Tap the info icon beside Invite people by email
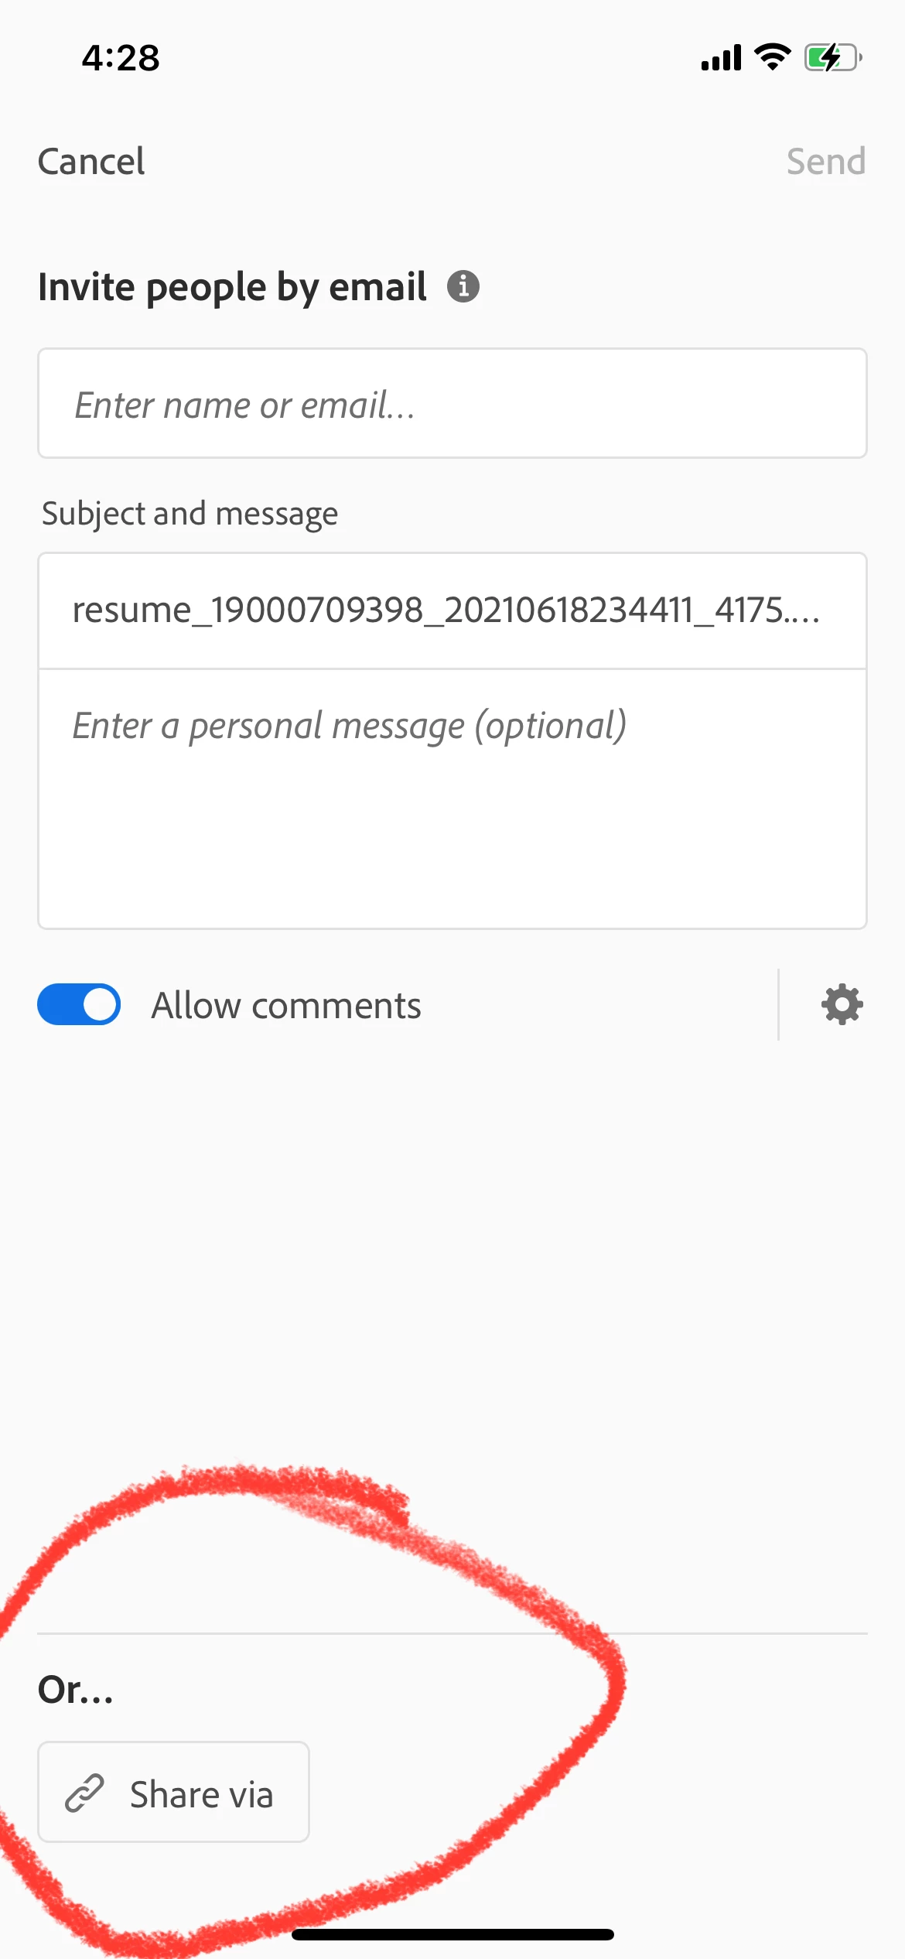The image size is (905, 1959). [463, 287]
